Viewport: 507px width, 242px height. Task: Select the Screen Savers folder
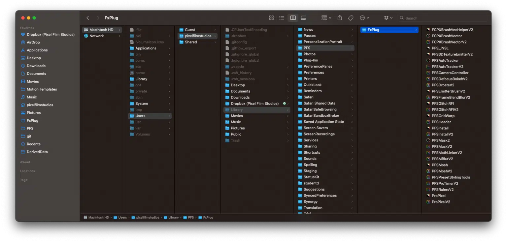(325, 128)
